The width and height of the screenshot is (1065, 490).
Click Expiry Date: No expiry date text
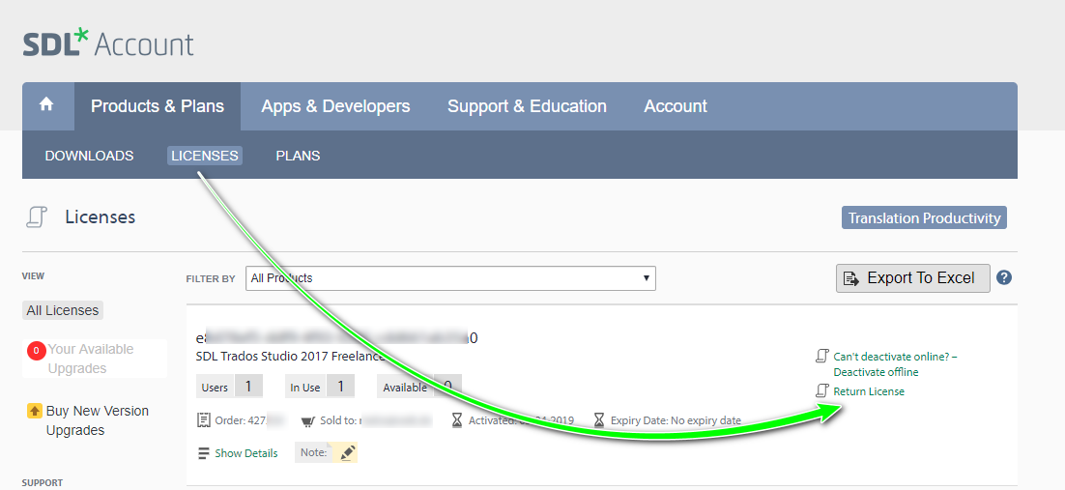point(676,420)
